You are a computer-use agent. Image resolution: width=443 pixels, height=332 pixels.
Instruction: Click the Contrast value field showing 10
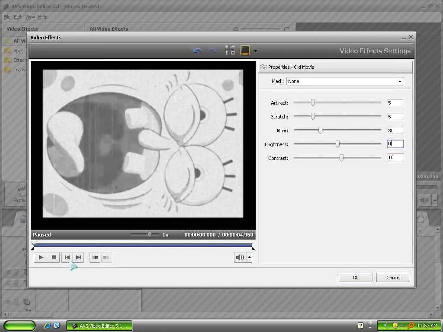click(x=395, y=157)
